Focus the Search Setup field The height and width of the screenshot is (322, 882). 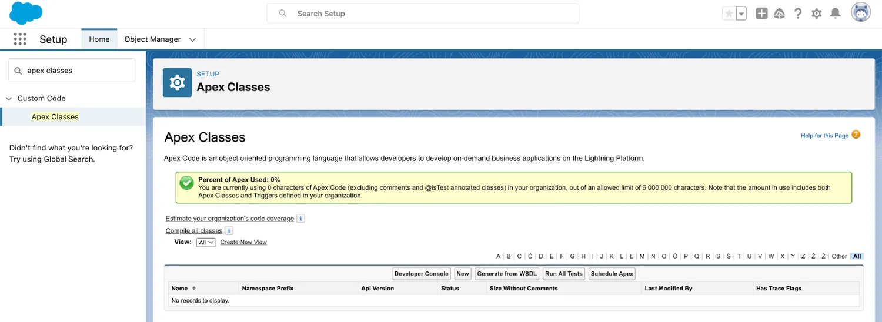point(423,14)
